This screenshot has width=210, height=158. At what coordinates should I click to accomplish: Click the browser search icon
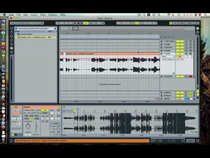55,29
